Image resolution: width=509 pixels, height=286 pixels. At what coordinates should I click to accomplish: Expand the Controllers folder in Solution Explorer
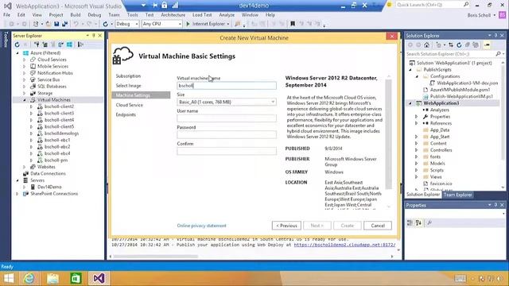pyautogui.click(x=417, y=150)
